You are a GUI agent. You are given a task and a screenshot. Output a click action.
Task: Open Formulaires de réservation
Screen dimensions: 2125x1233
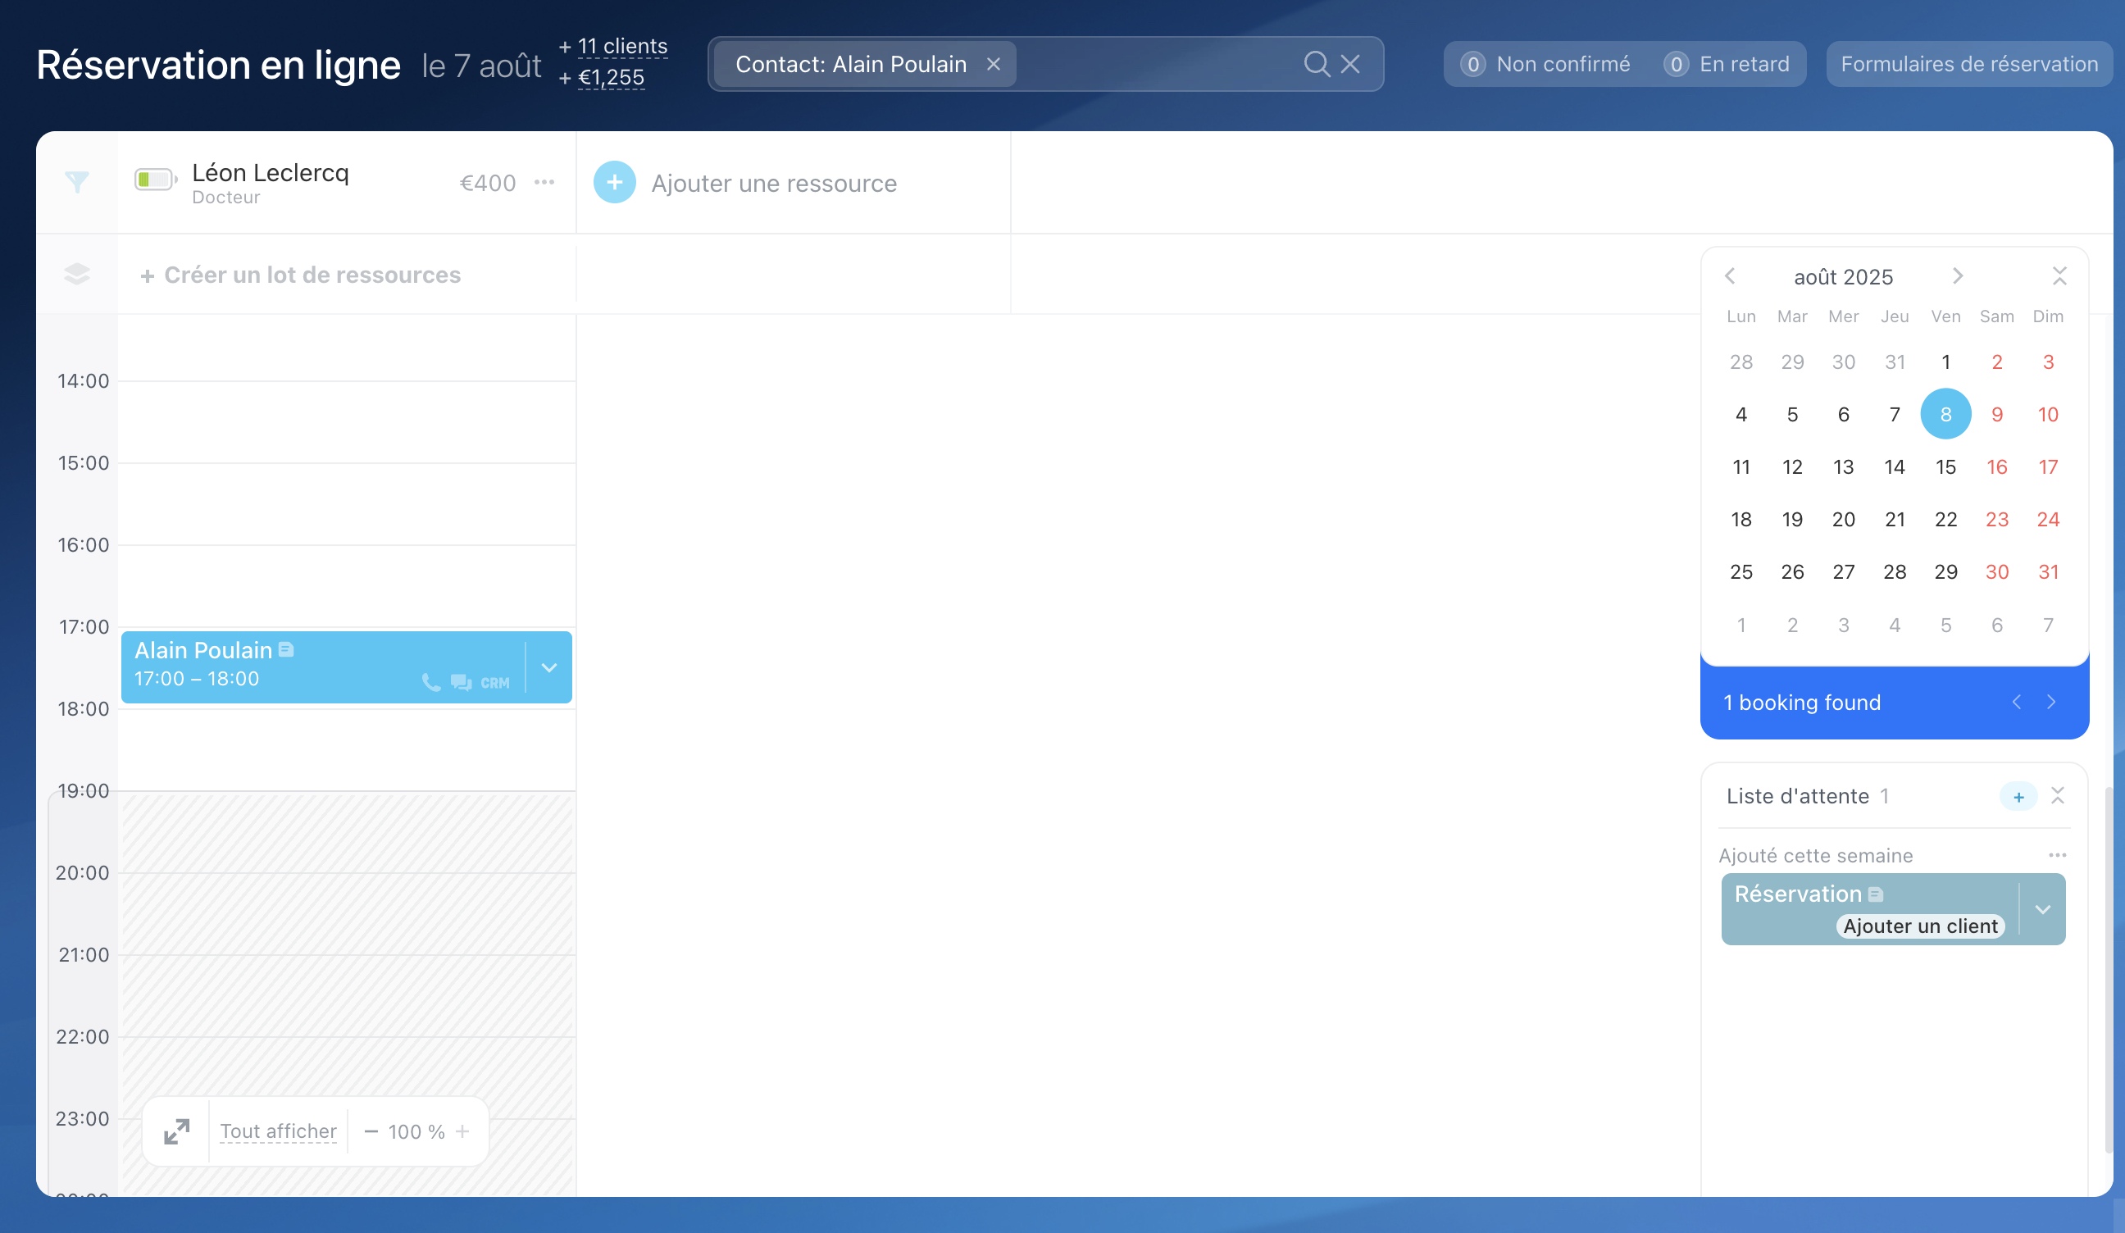(x=1969, y=64)
